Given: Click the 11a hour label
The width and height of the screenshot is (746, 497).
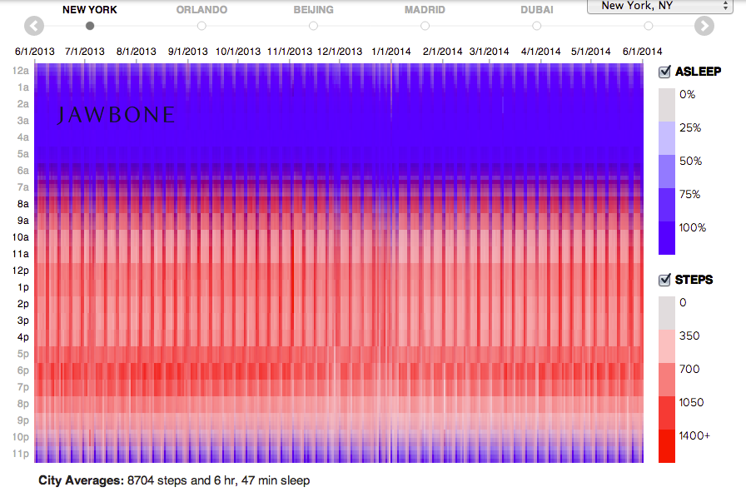Looking at the screenshot, I should click(21, 254).
